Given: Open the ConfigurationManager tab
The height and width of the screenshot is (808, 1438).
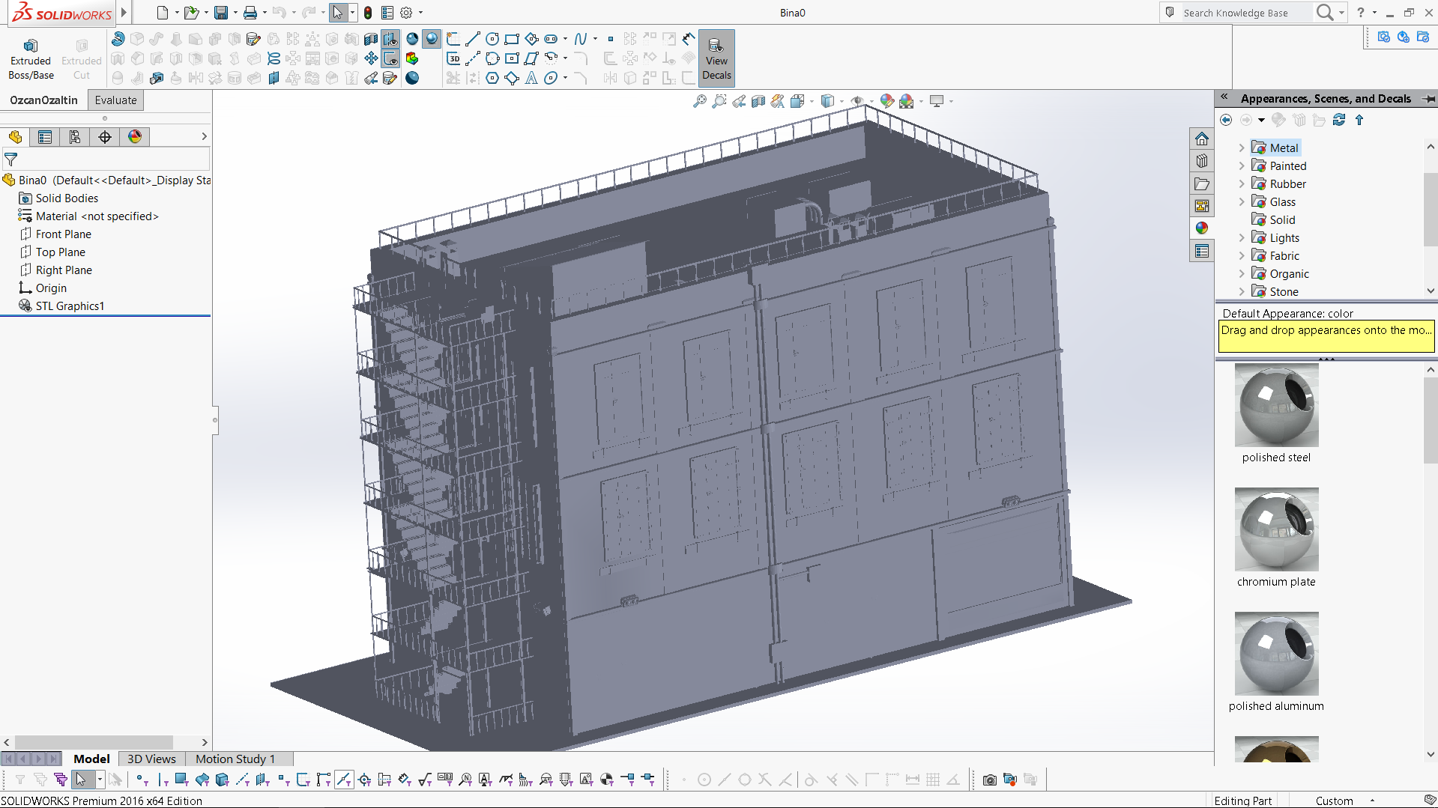Looking at the screenshot, I should coord(75,137).
